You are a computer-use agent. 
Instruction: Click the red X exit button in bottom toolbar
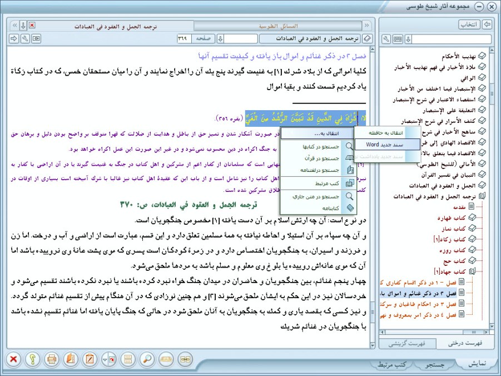pos(14,359)
